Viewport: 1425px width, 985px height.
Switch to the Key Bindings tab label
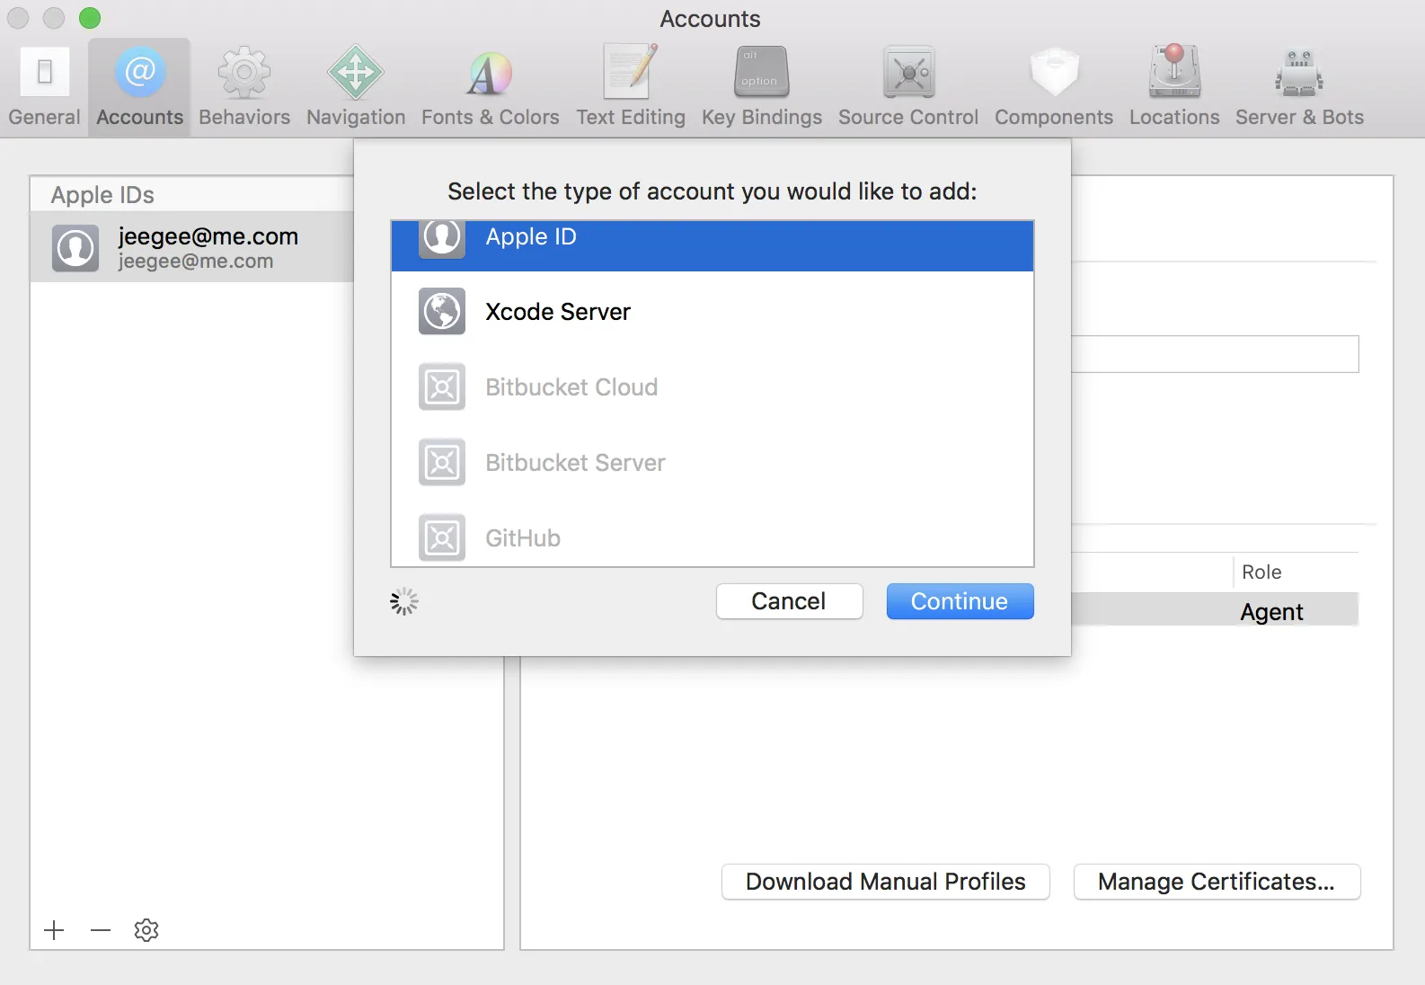pyautogui.click(x=762, y=118)
